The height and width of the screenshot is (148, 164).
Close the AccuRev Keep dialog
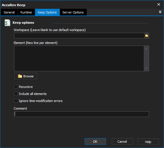click(x=159, y=4)
